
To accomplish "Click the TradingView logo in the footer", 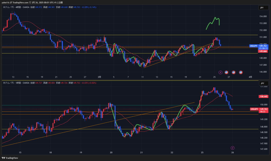I will 10,158.
